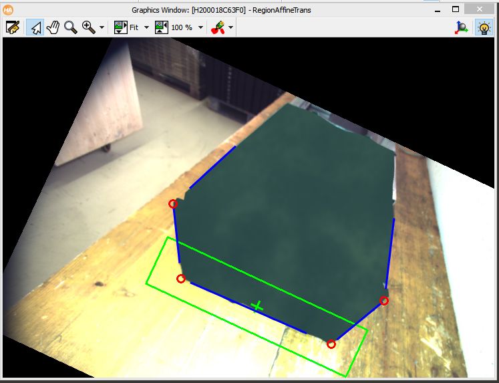Click the edit/clear graphics window icon
The width and height of the screenshot is (499, 383).
coord(13,27)
